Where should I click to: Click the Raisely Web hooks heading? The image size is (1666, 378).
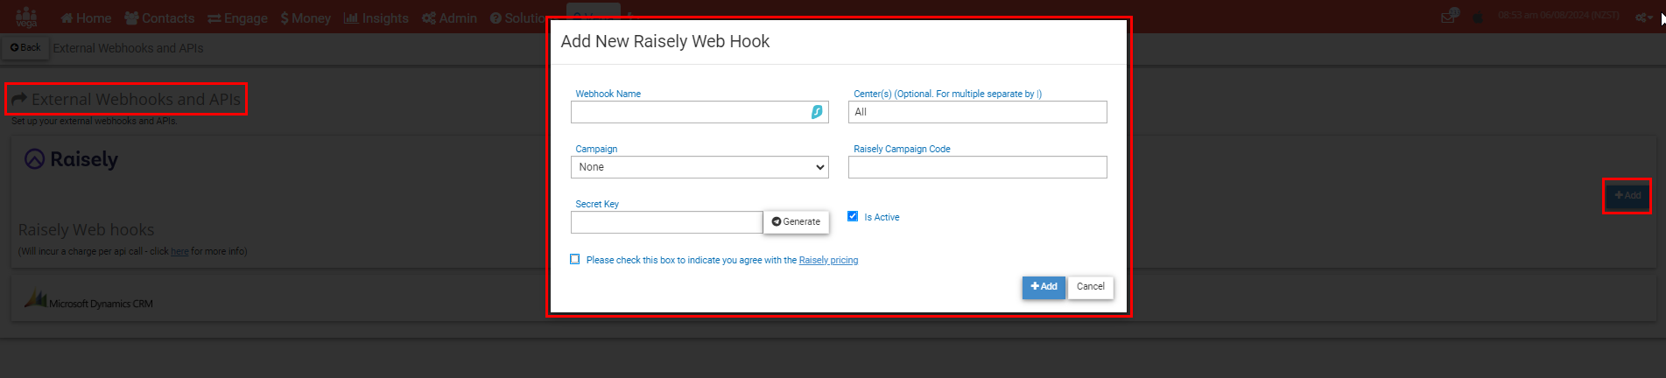[x=86, y=230]
